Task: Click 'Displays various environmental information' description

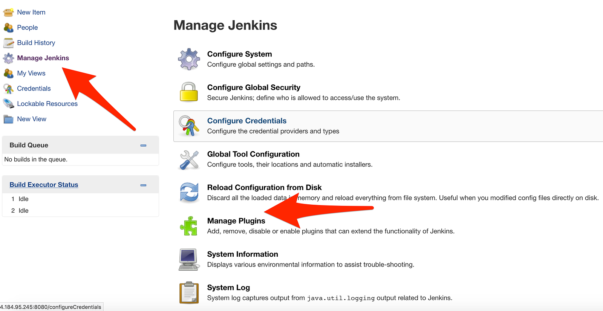Action: tap(311, 265)
